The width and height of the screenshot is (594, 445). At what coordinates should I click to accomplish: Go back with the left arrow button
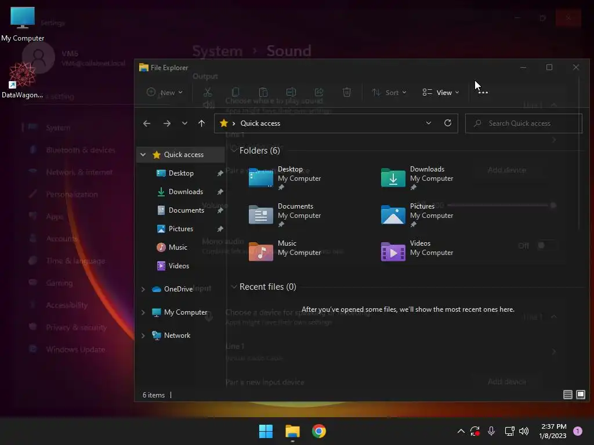pyautogui.click(x=147, y=123)
